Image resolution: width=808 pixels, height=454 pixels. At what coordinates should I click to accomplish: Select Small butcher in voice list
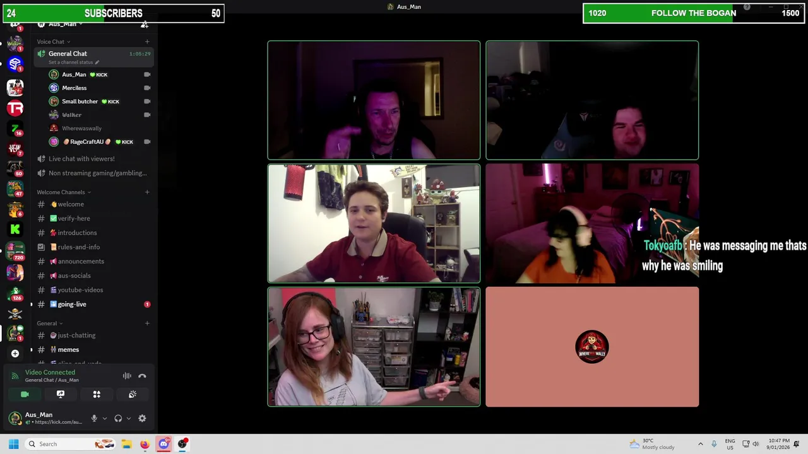pos(100,102)
